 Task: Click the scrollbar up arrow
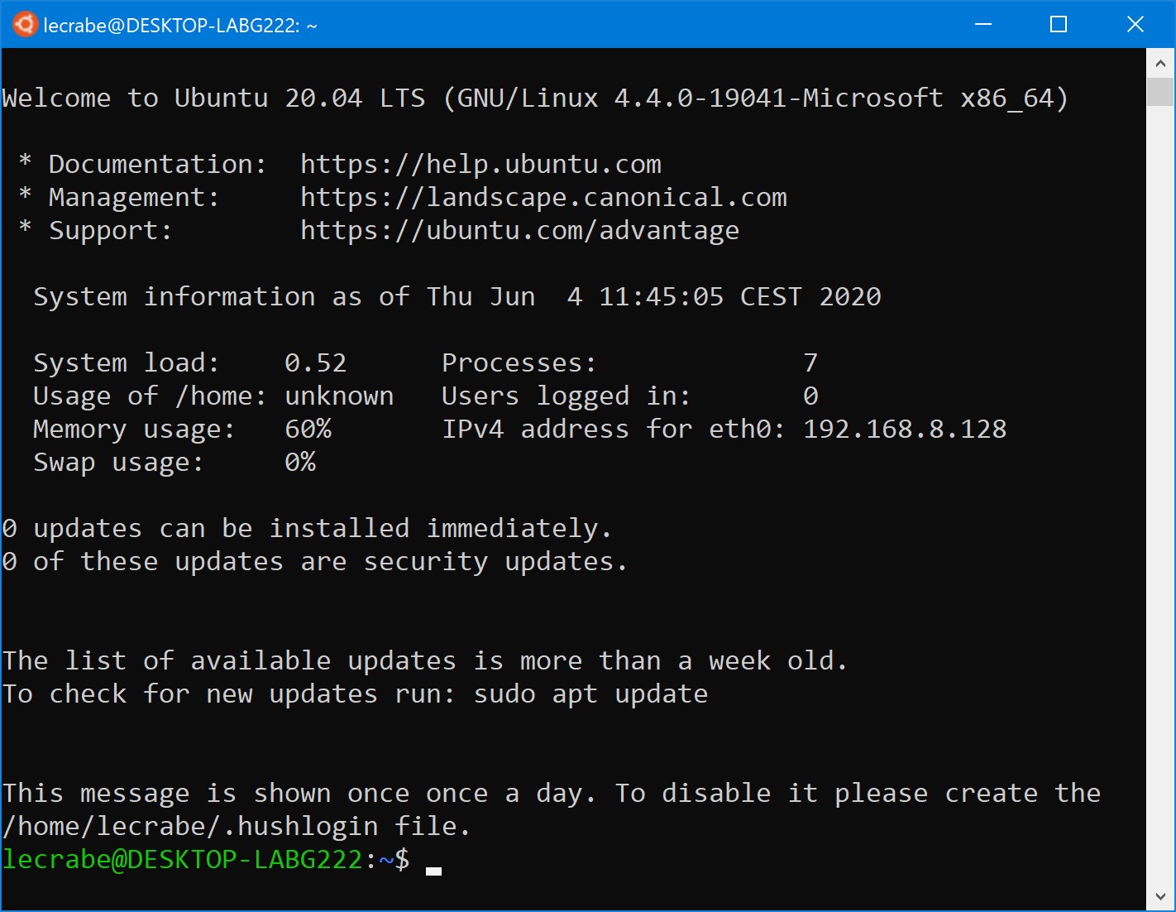click(x=1160, y=64)
